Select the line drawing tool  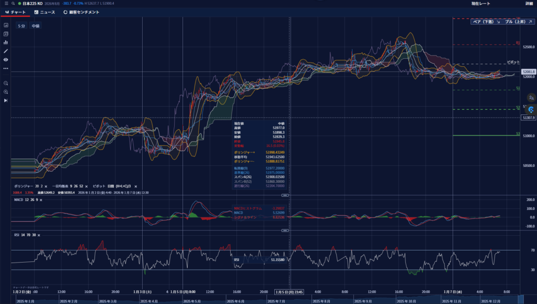click(x=6, y=51)
